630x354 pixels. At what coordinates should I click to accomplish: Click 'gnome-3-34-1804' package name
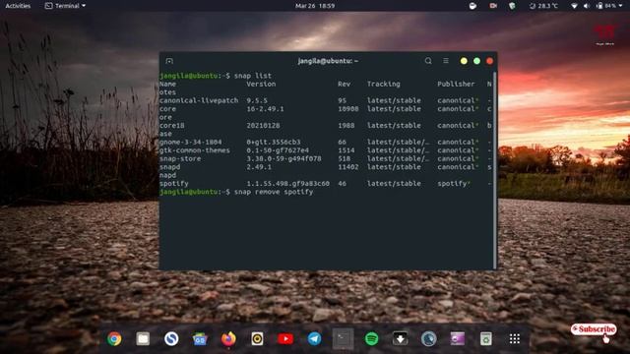point(190,142)
